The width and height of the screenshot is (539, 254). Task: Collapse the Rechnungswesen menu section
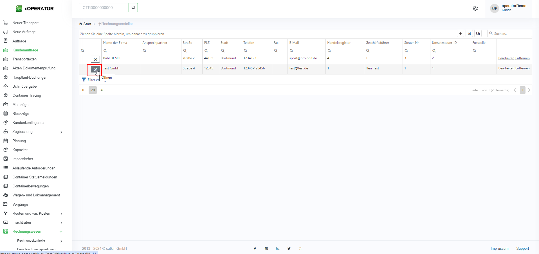(x=61, y=232)
